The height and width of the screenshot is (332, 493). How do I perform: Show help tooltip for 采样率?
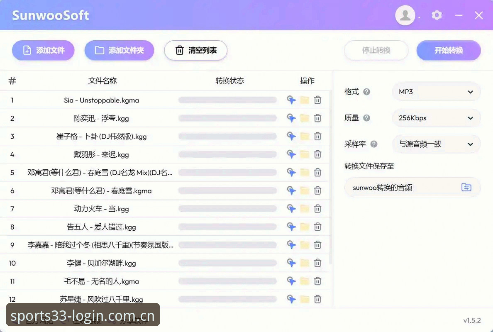point(374,144)
